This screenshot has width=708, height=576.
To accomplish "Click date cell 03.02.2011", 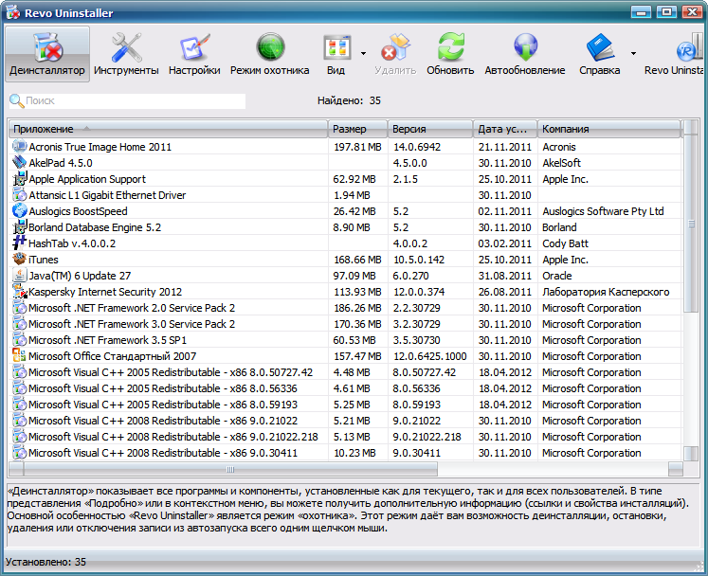I will (x=505, y=243).
